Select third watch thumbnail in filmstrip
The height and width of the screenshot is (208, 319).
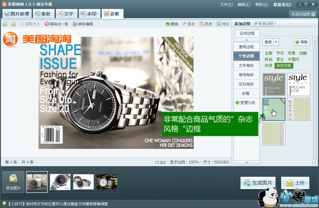coord(83,182)
